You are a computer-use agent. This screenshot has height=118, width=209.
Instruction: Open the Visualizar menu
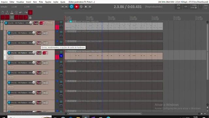coord(20,2)
